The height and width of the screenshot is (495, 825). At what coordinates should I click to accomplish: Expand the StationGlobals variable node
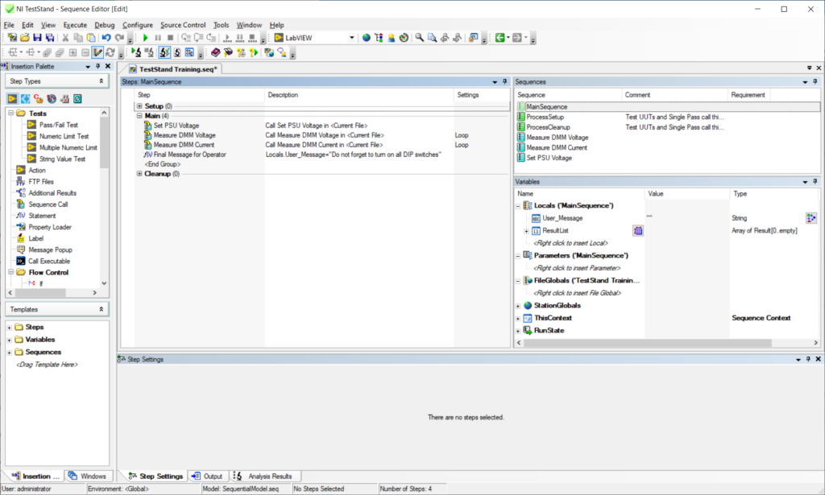[x=518, y=306]
